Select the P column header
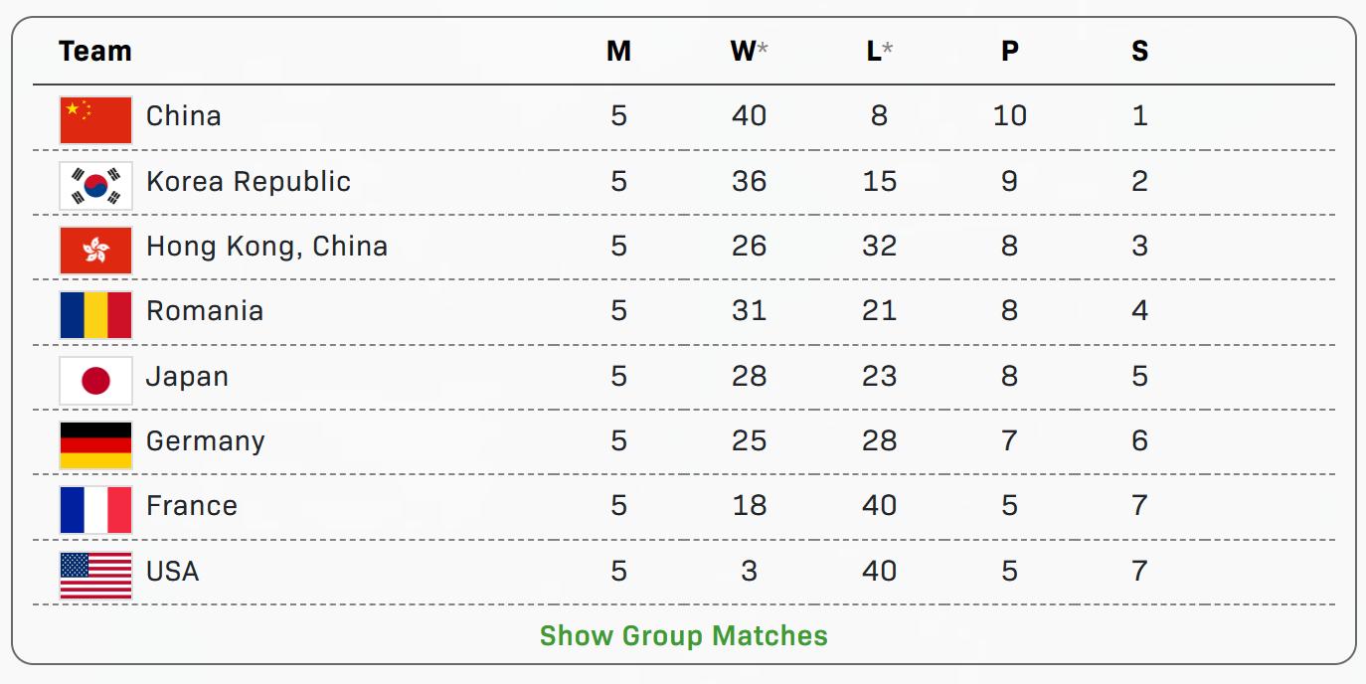This screenshot has height=684, width=1366. point(1009,52)
